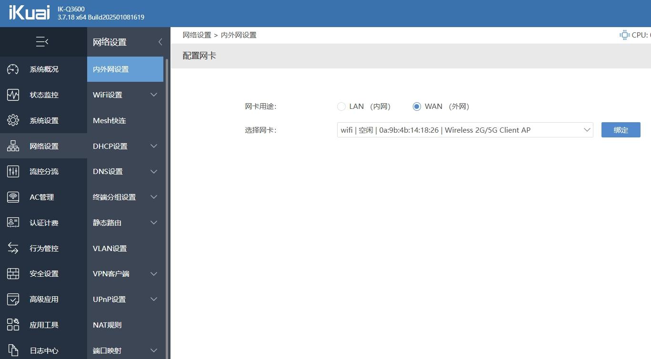Click the 绑定 bind button
Viewport: 651px width, 359px height.
coord(621,129)
